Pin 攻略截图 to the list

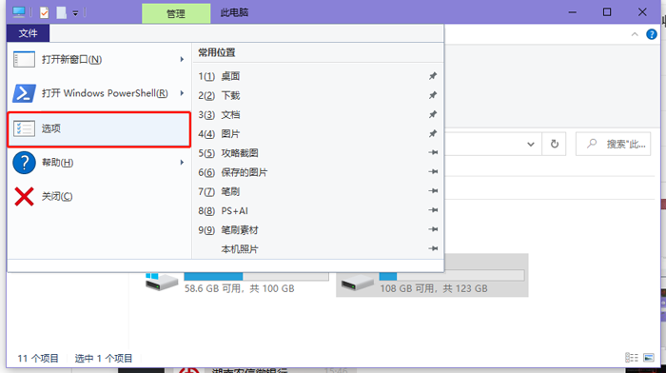pos(433,152)
